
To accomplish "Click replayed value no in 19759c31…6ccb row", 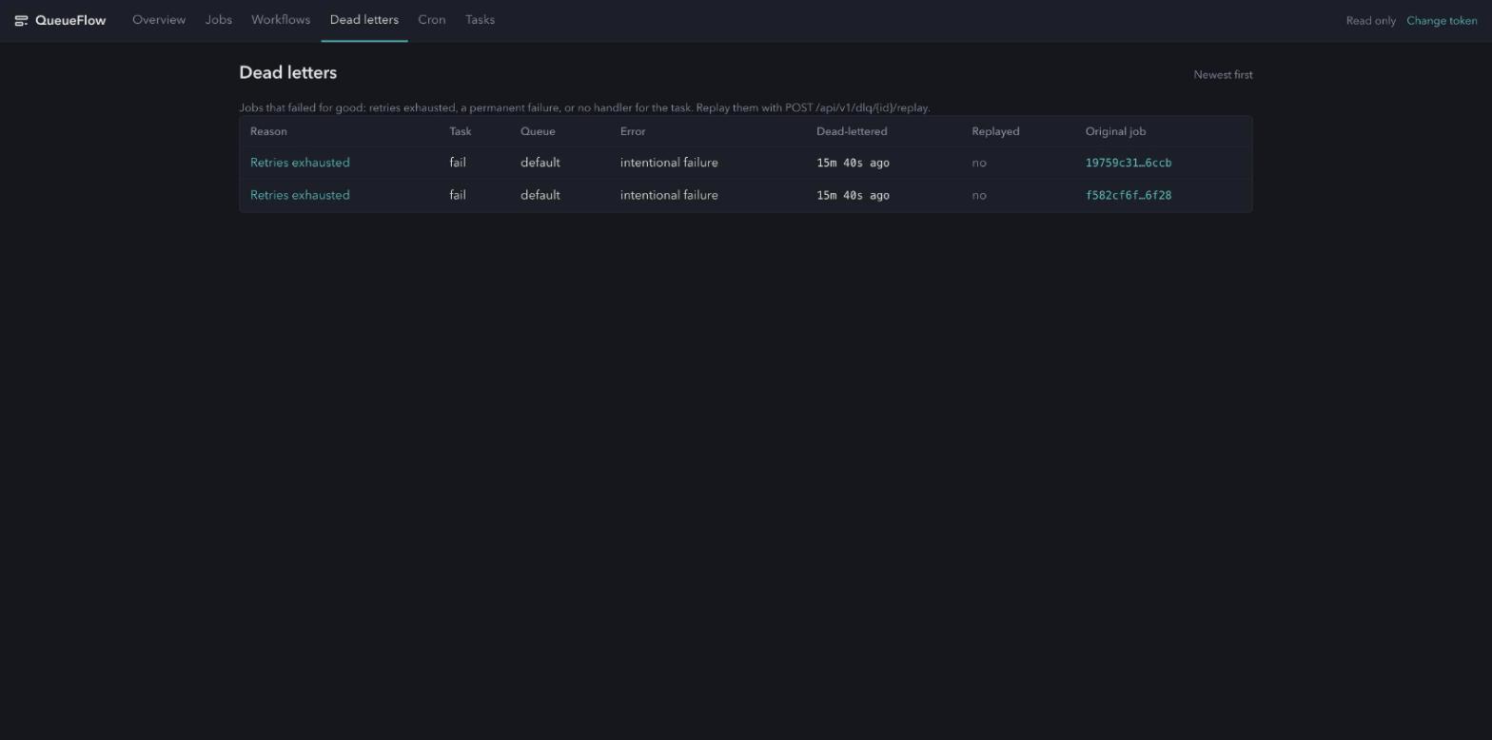I will click(979, 163).
